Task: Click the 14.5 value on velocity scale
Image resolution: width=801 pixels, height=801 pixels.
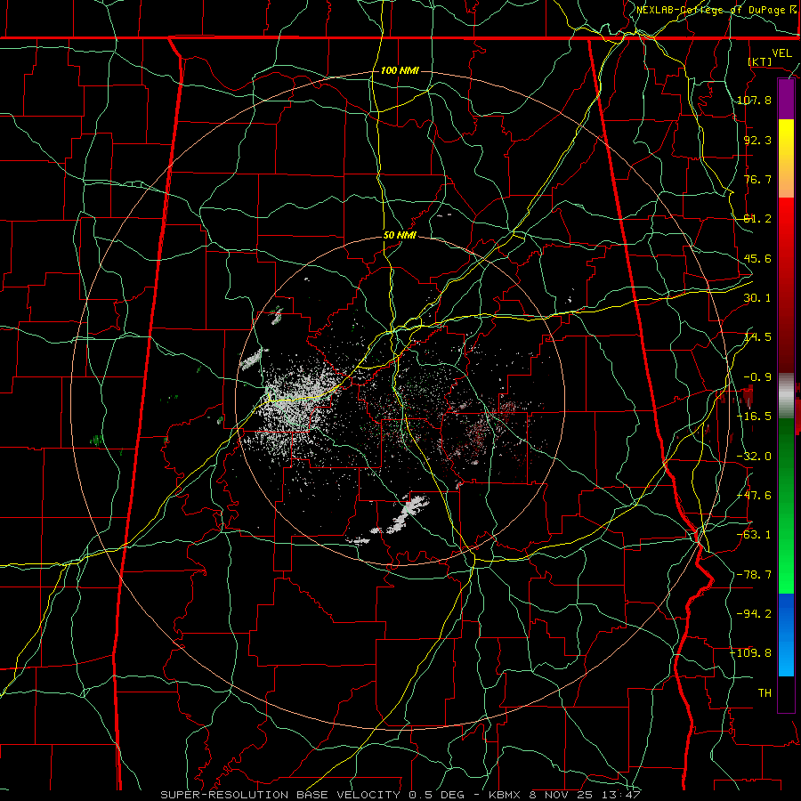Action: click(x=757, y=337)
